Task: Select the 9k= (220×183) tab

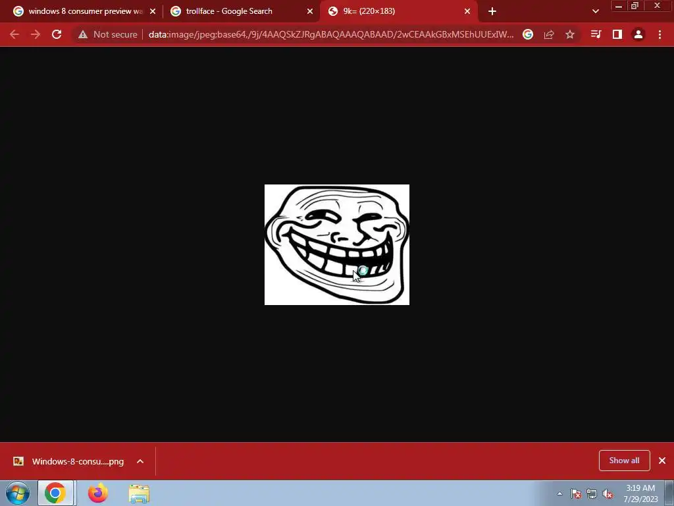Action: (x=399, y=11)
